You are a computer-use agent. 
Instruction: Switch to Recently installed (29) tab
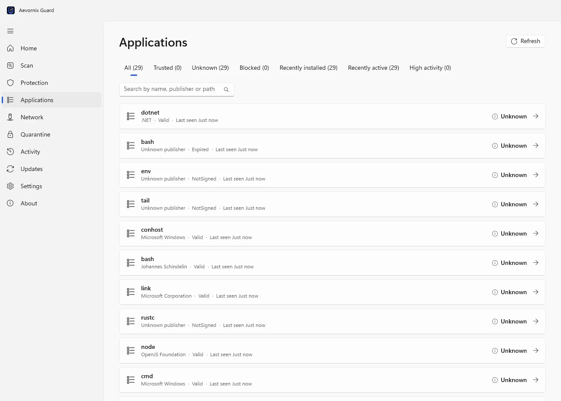click(x=308, y=68)
